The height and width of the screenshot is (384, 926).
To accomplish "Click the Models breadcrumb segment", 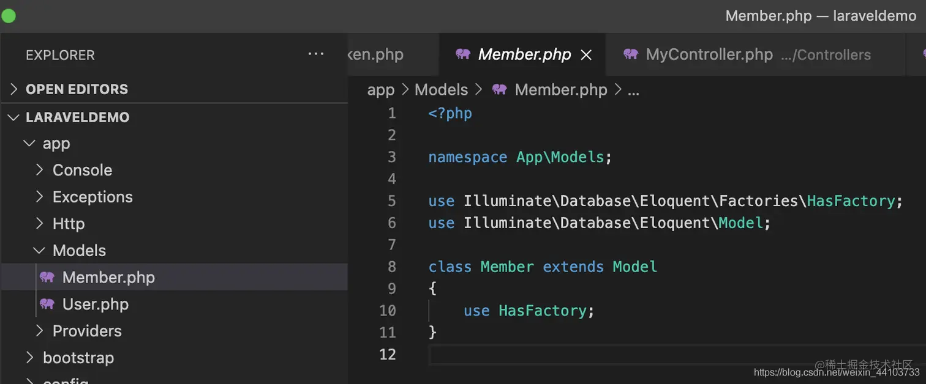I will [x=441, y=90].
